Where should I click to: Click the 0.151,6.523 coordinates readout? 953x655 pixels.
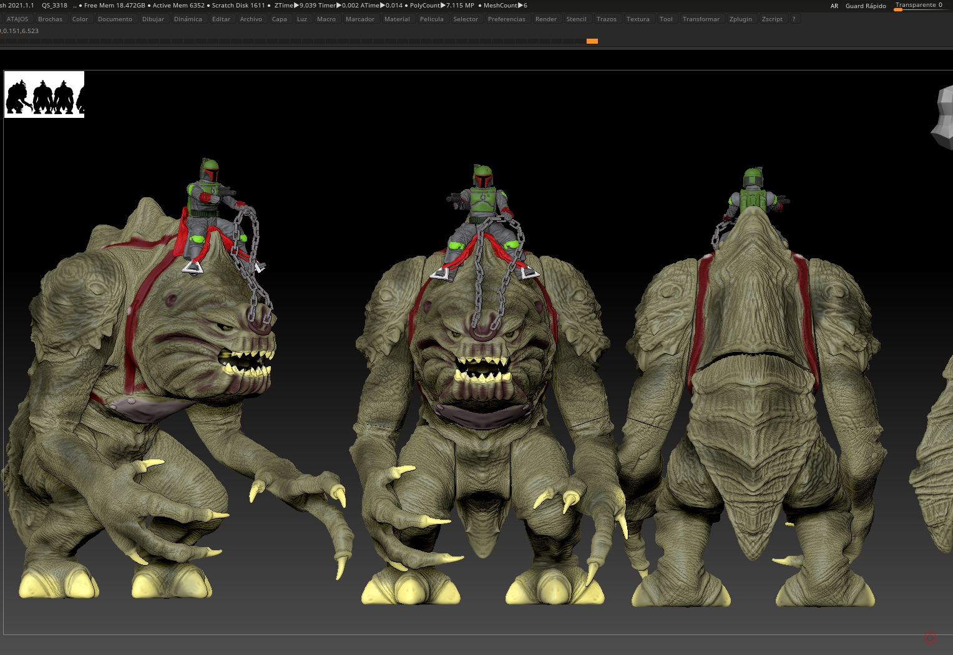pos(20,31)
